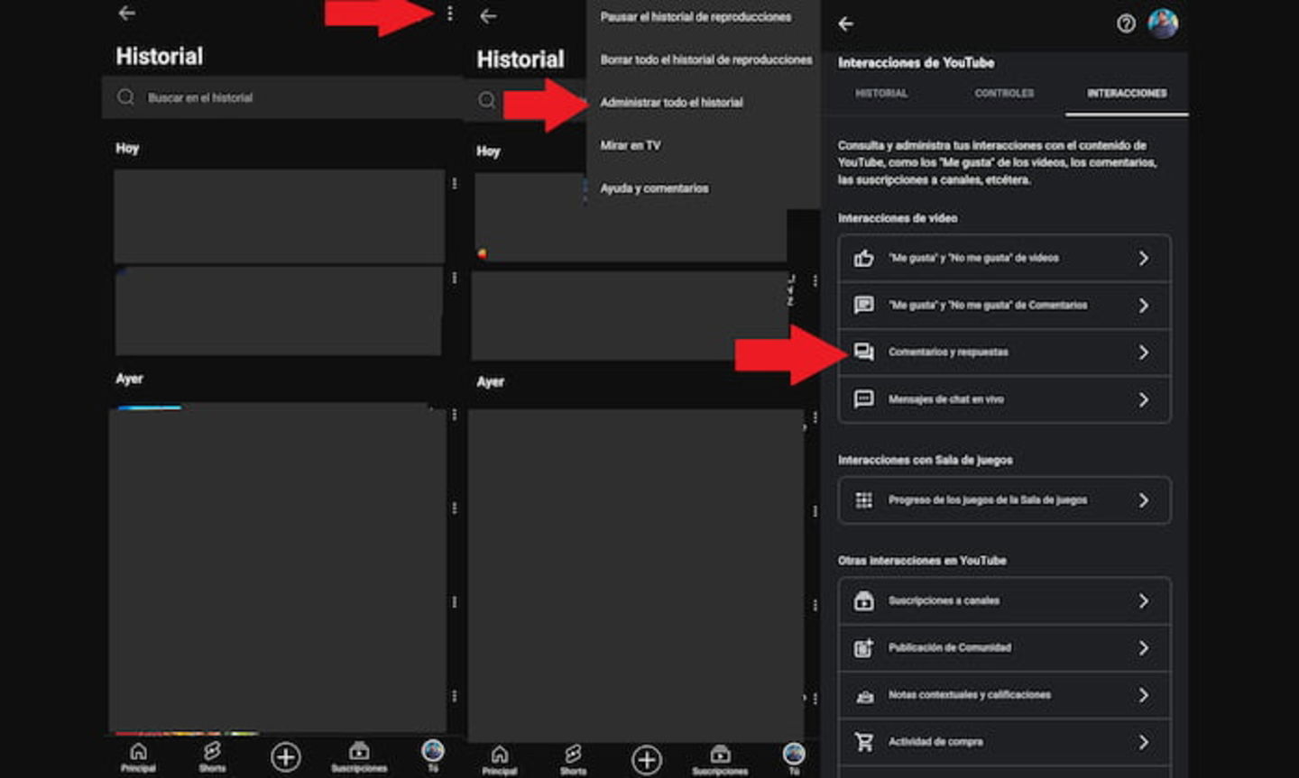Switch to the CONTROLES tab
Image resolution: width=1299 pixels, height=778 pixels.
[1004, 93]
